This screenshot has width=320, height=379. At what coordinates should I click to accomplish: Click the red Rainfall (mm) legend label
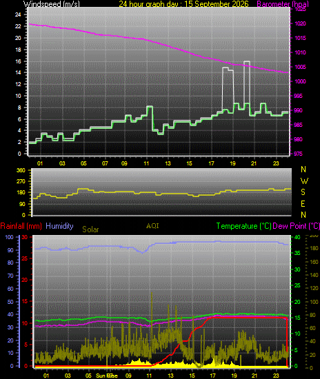coord(21,226)
